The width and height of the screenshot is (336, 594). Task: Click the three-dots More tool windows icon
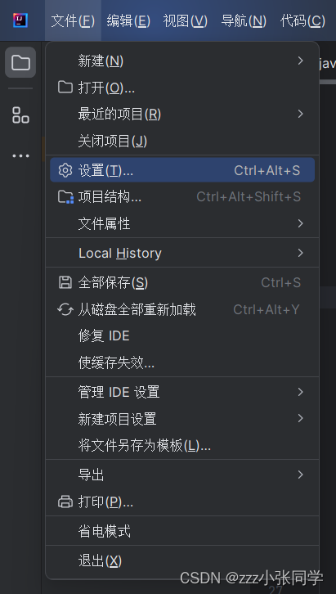pos(20,155)
